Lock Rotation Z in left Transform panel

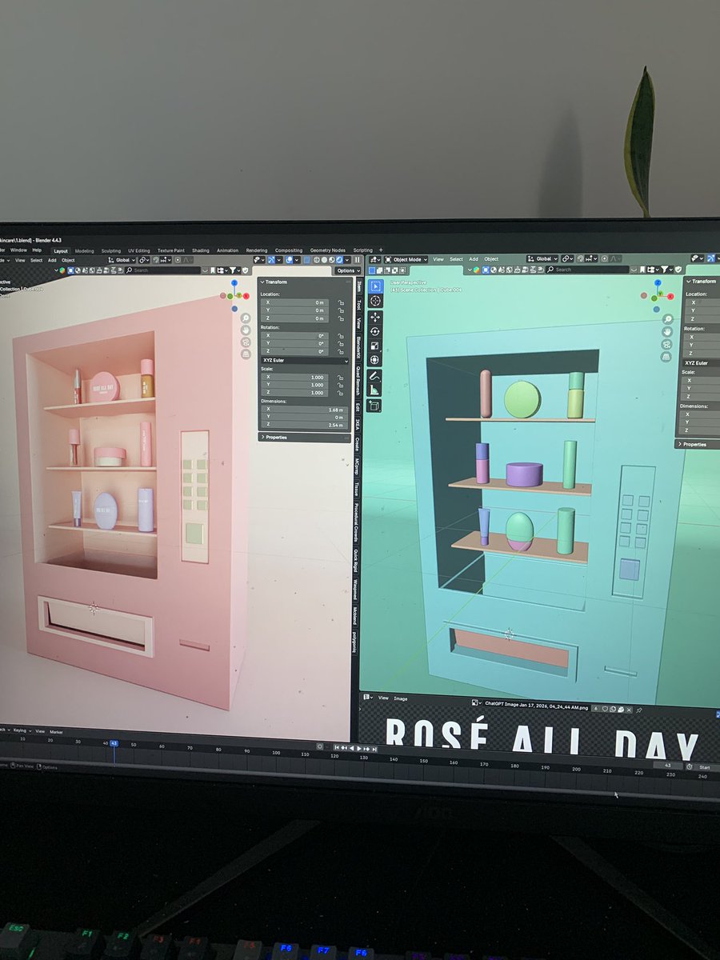coord(341,352)
